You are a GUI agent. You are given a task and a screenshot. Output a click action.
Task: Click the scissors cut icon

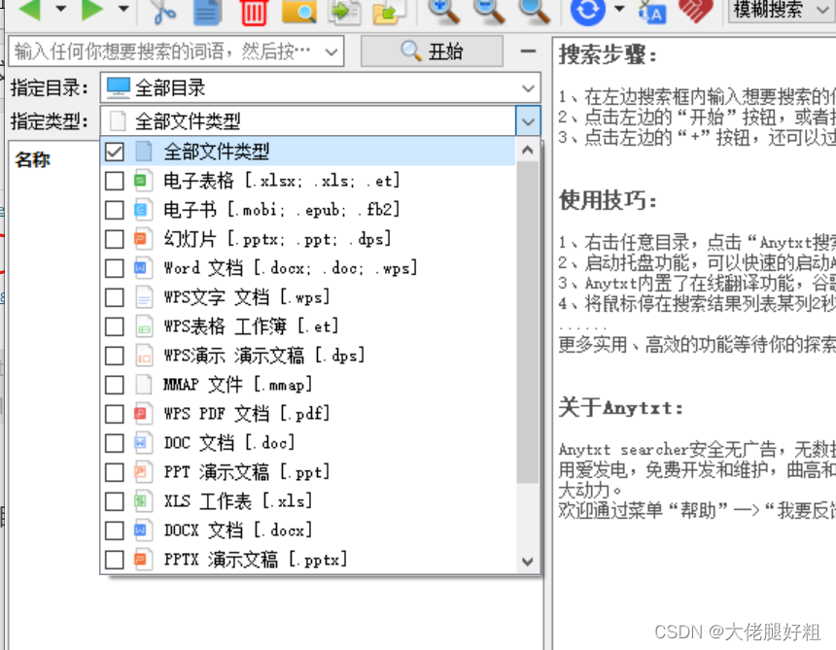(x=164, y=12)
